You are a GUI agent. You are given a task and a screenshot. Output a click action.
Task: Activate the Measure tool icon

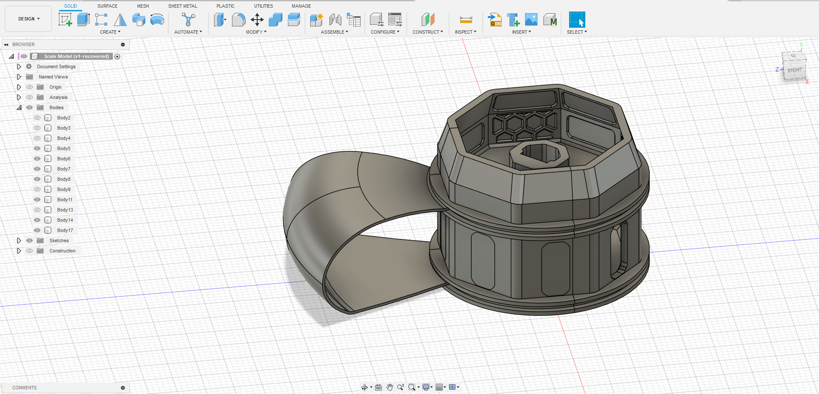point(466,20)
